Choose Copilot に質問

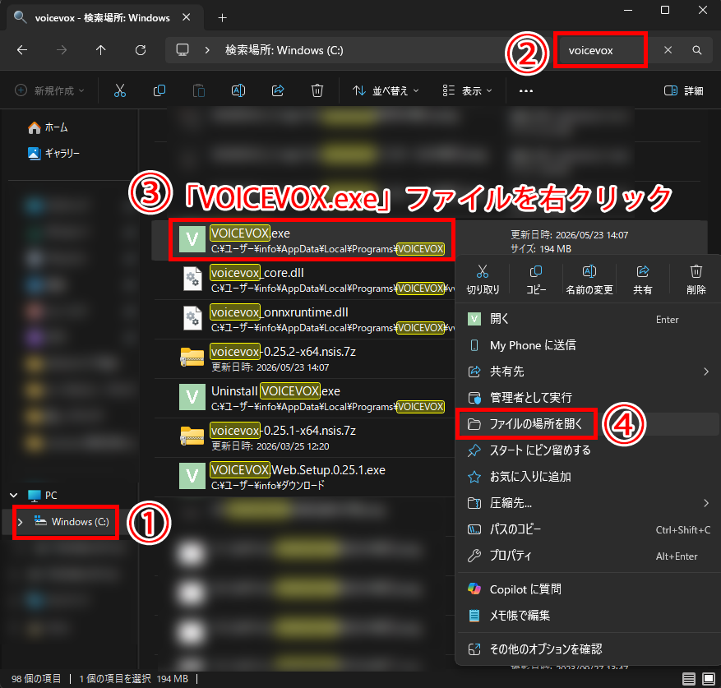click(588, 589)
